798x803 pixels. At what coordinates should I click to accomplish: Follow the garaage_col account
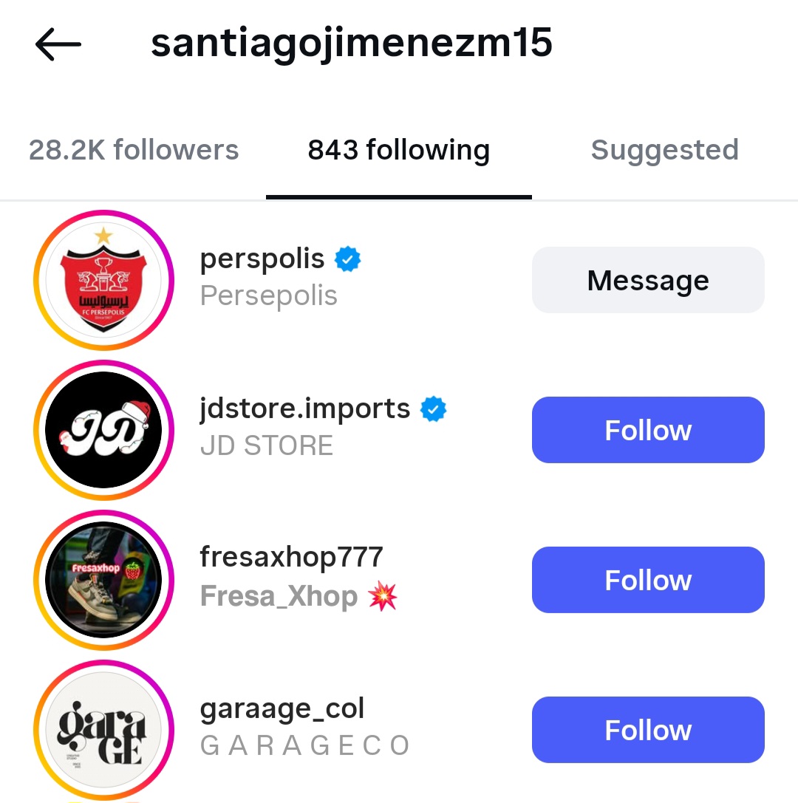(648, 730)
